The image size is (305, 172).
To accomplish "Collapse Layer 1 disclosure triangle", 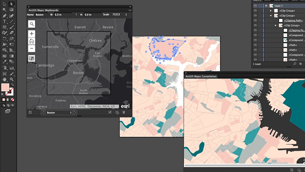I will coord(266,6).
